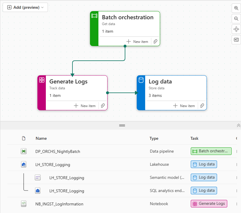The image size is (241, 213).
Task: Click the zoom in magnifier icon
Action: [x=236, y=8]
